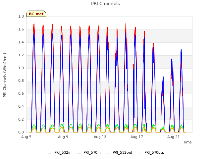Image resolution: width=212 pixels, height=159 pixels.
Task: Click the Time axis label
Action: tap(187, 142)
